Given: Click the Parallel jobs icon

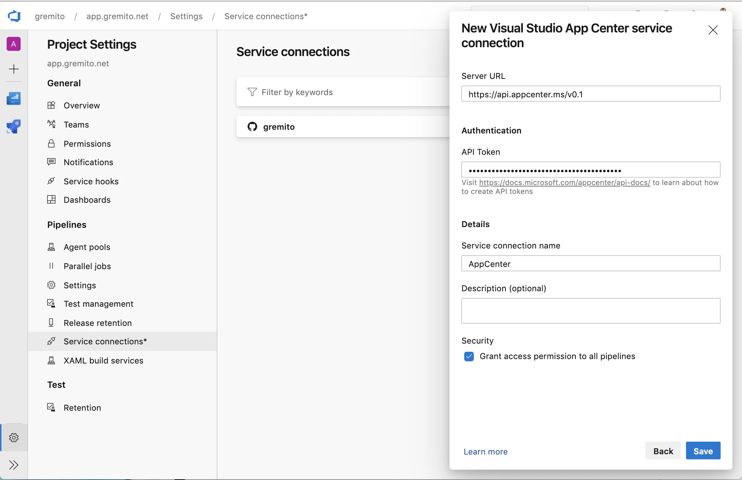Looking at the screenshot, I should tap(51, 266).
